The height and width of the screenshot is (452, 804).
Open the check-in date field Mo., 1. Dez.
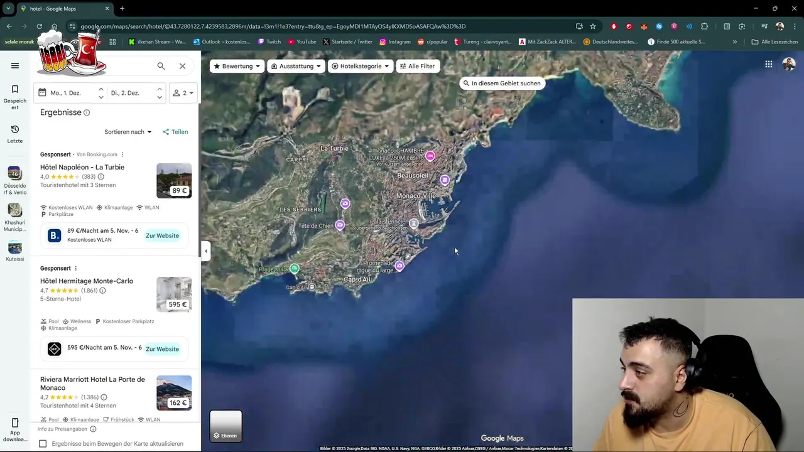pos(65,93)
